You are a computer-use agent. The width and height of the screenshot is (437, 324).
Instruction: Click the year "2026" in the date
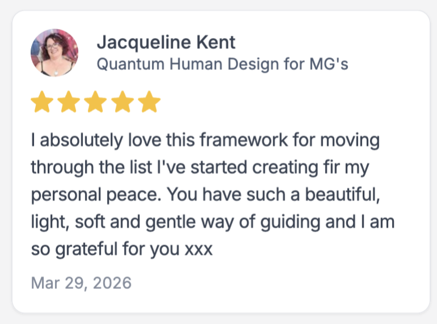pos(113,282)
